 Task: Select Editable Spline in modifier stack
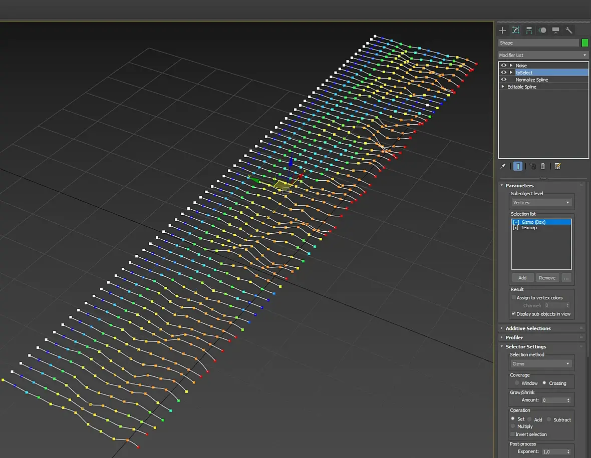(x=521, y=87)
